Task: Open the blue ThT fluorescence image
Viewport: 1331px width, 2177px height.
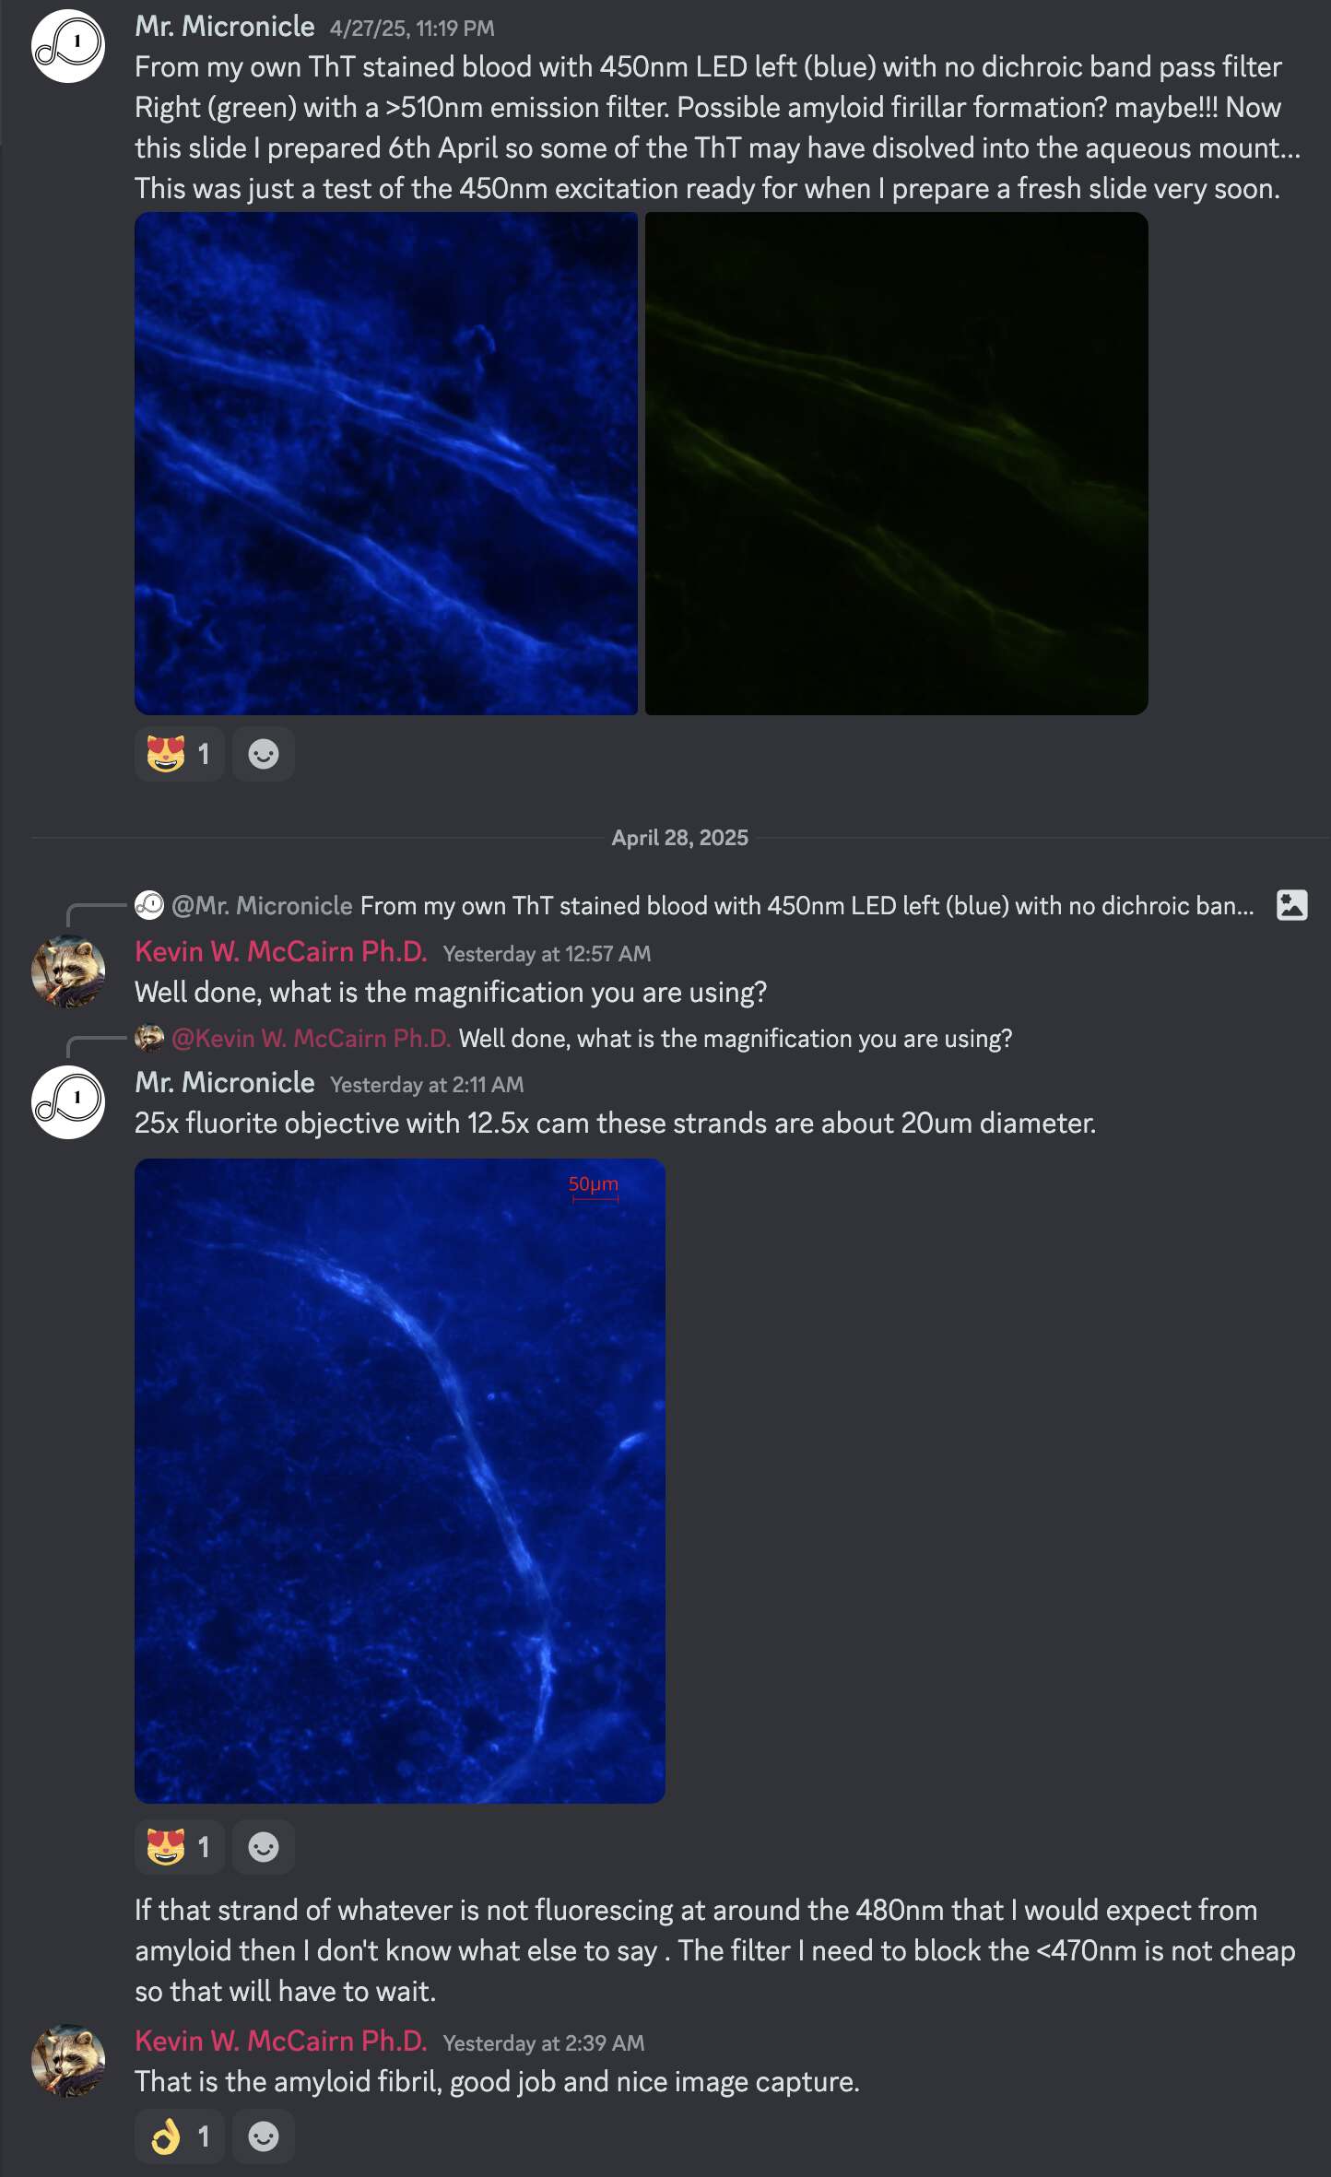Action: (x=386, y=464)
